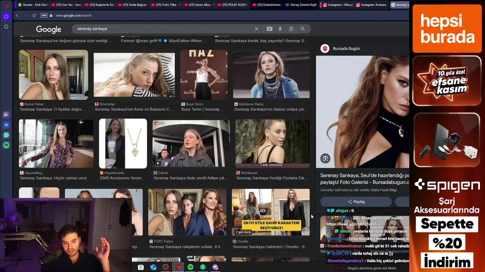Go back to the previous page
This screenshot has width=485, height=272.
tap(17, 15)
